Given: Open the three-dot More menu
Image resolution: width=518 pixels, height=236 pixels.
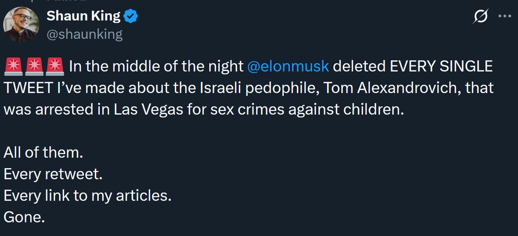Looking at the screenshot, I should 504,16.
